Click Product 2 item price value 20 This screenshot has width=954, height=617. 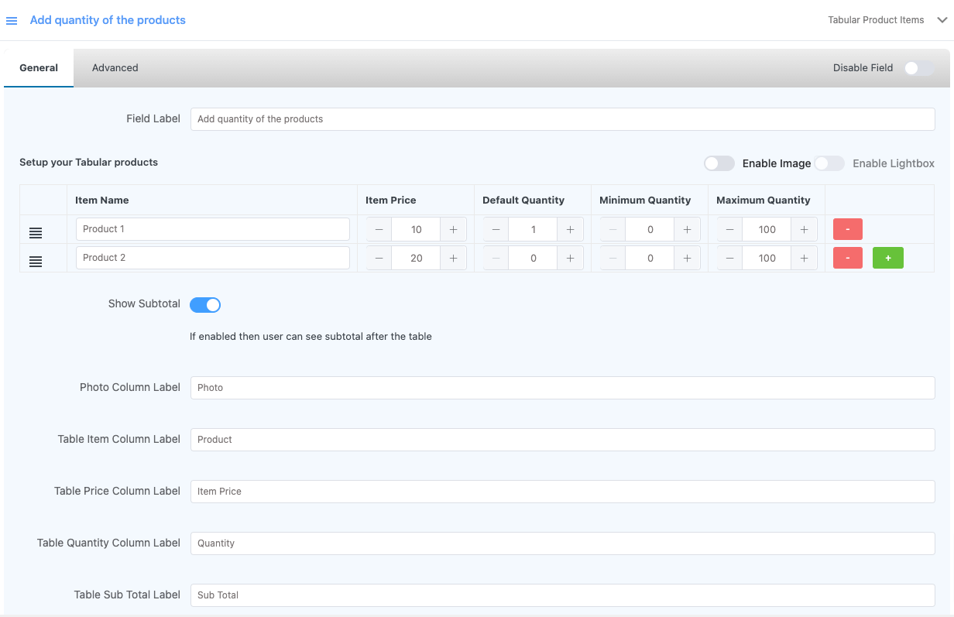[x=416, y=258]
